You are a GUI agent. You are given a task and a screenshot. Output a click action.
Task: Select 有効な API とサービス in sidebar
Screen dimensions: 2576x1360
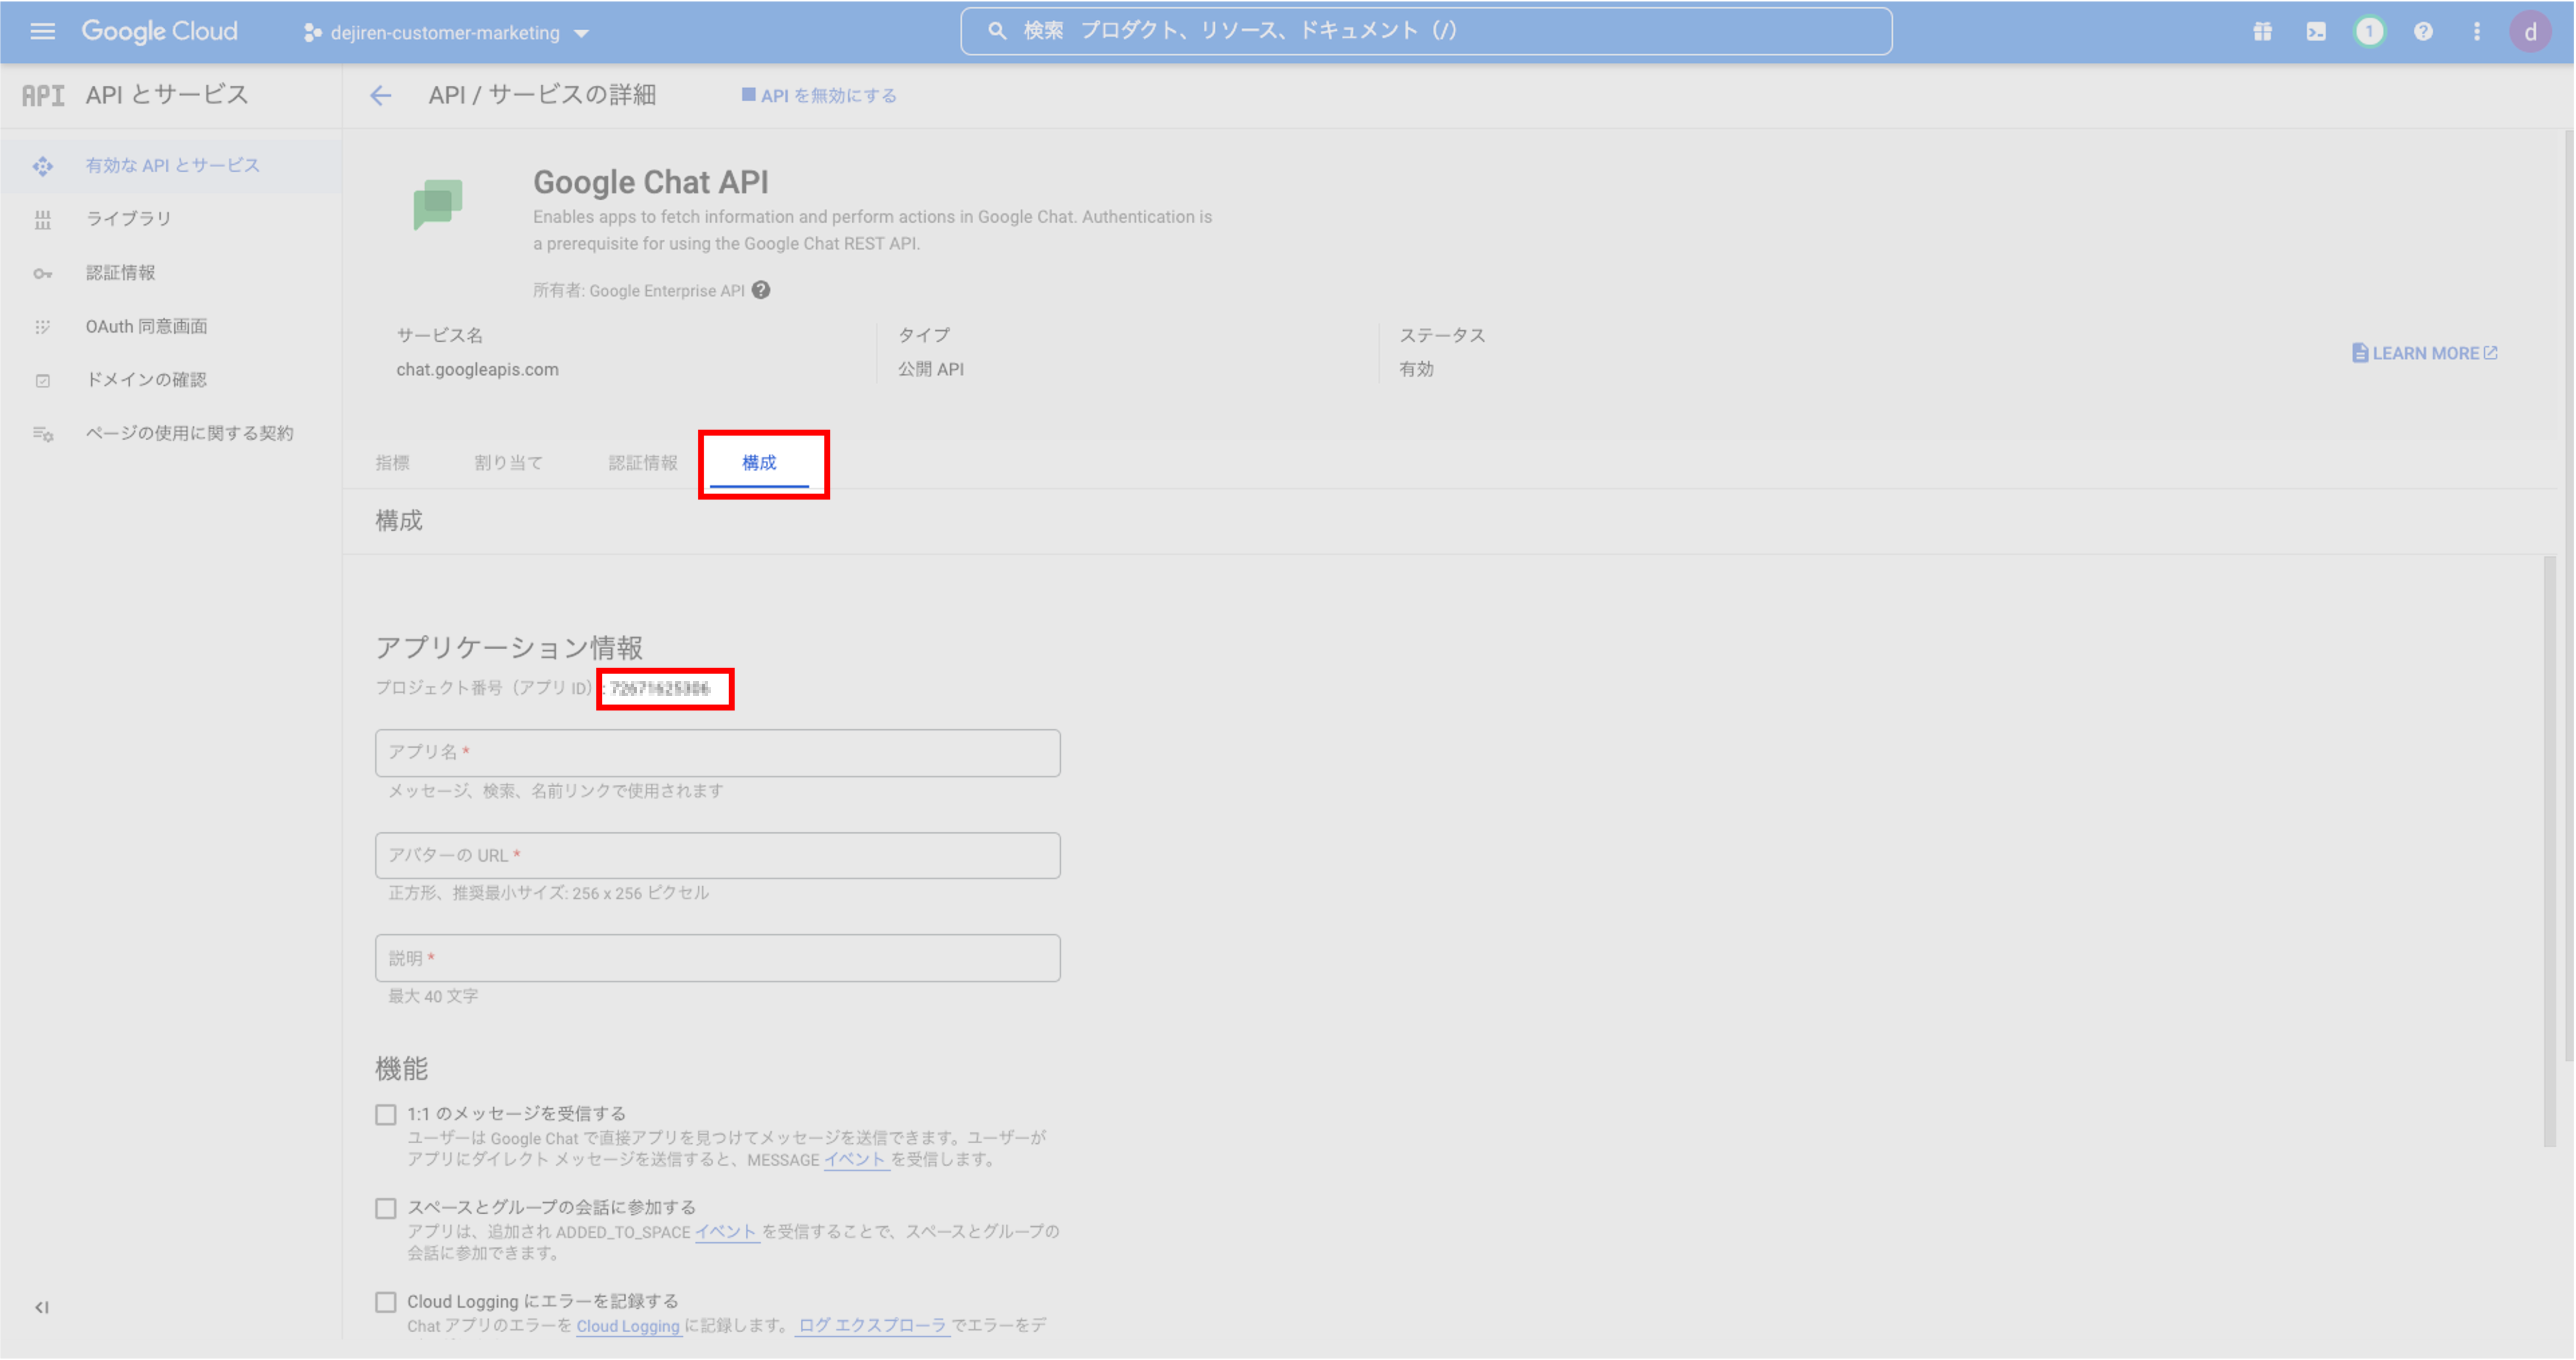(171, 166)
